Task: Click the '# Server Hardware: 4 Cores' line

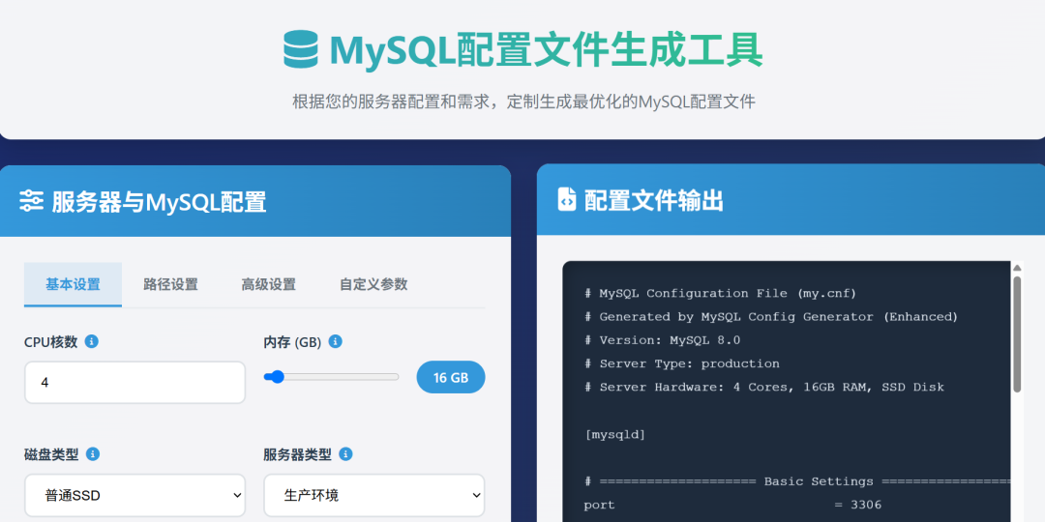Action: click(763, 387)
